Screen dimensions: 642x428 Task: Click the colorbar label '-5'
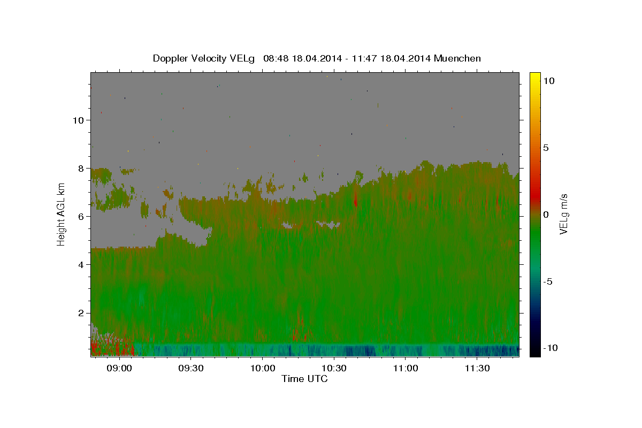(548, 281)
